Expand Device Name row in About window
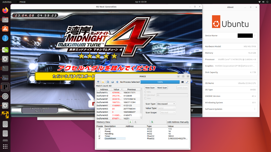The image size is (271, 152). pos(230,36)
